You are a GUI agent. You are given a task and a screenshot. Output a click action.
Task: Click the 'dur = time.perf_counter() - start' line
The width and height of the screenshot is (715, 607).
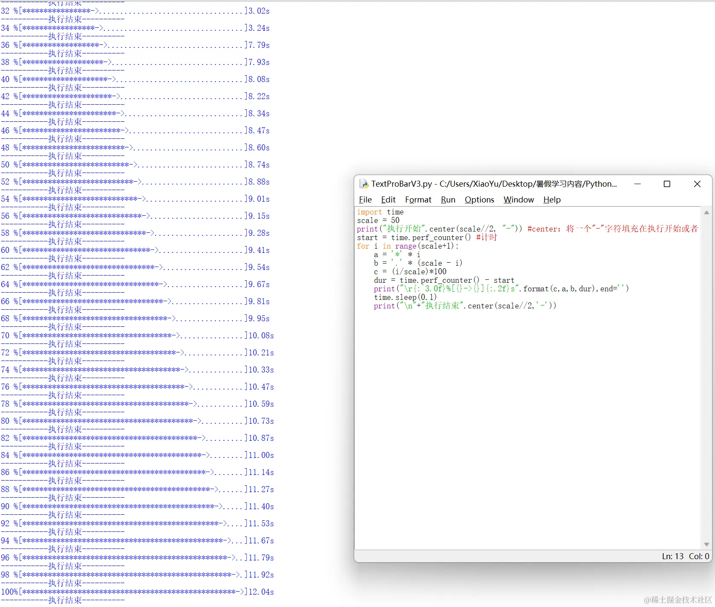tap(444, 280)
